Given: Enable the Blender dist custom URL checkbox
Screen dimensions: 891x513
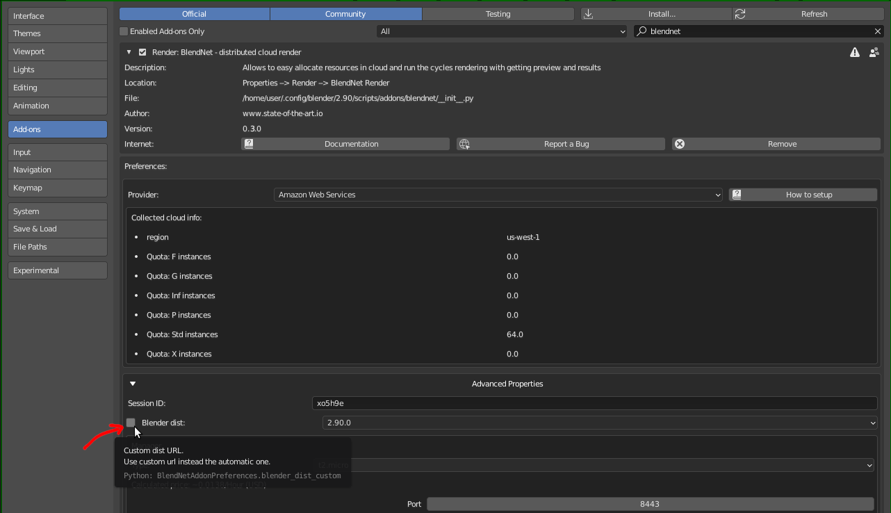Looking at the screenshot, I should (131, 423).
